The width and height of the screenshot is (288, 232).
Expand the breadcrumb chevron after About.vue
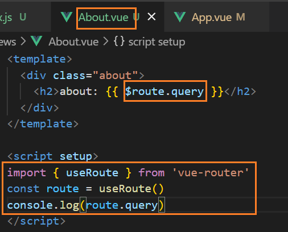106,42
